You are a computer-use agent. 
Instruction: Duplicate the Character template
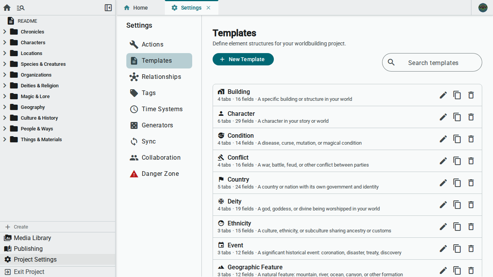457,117
